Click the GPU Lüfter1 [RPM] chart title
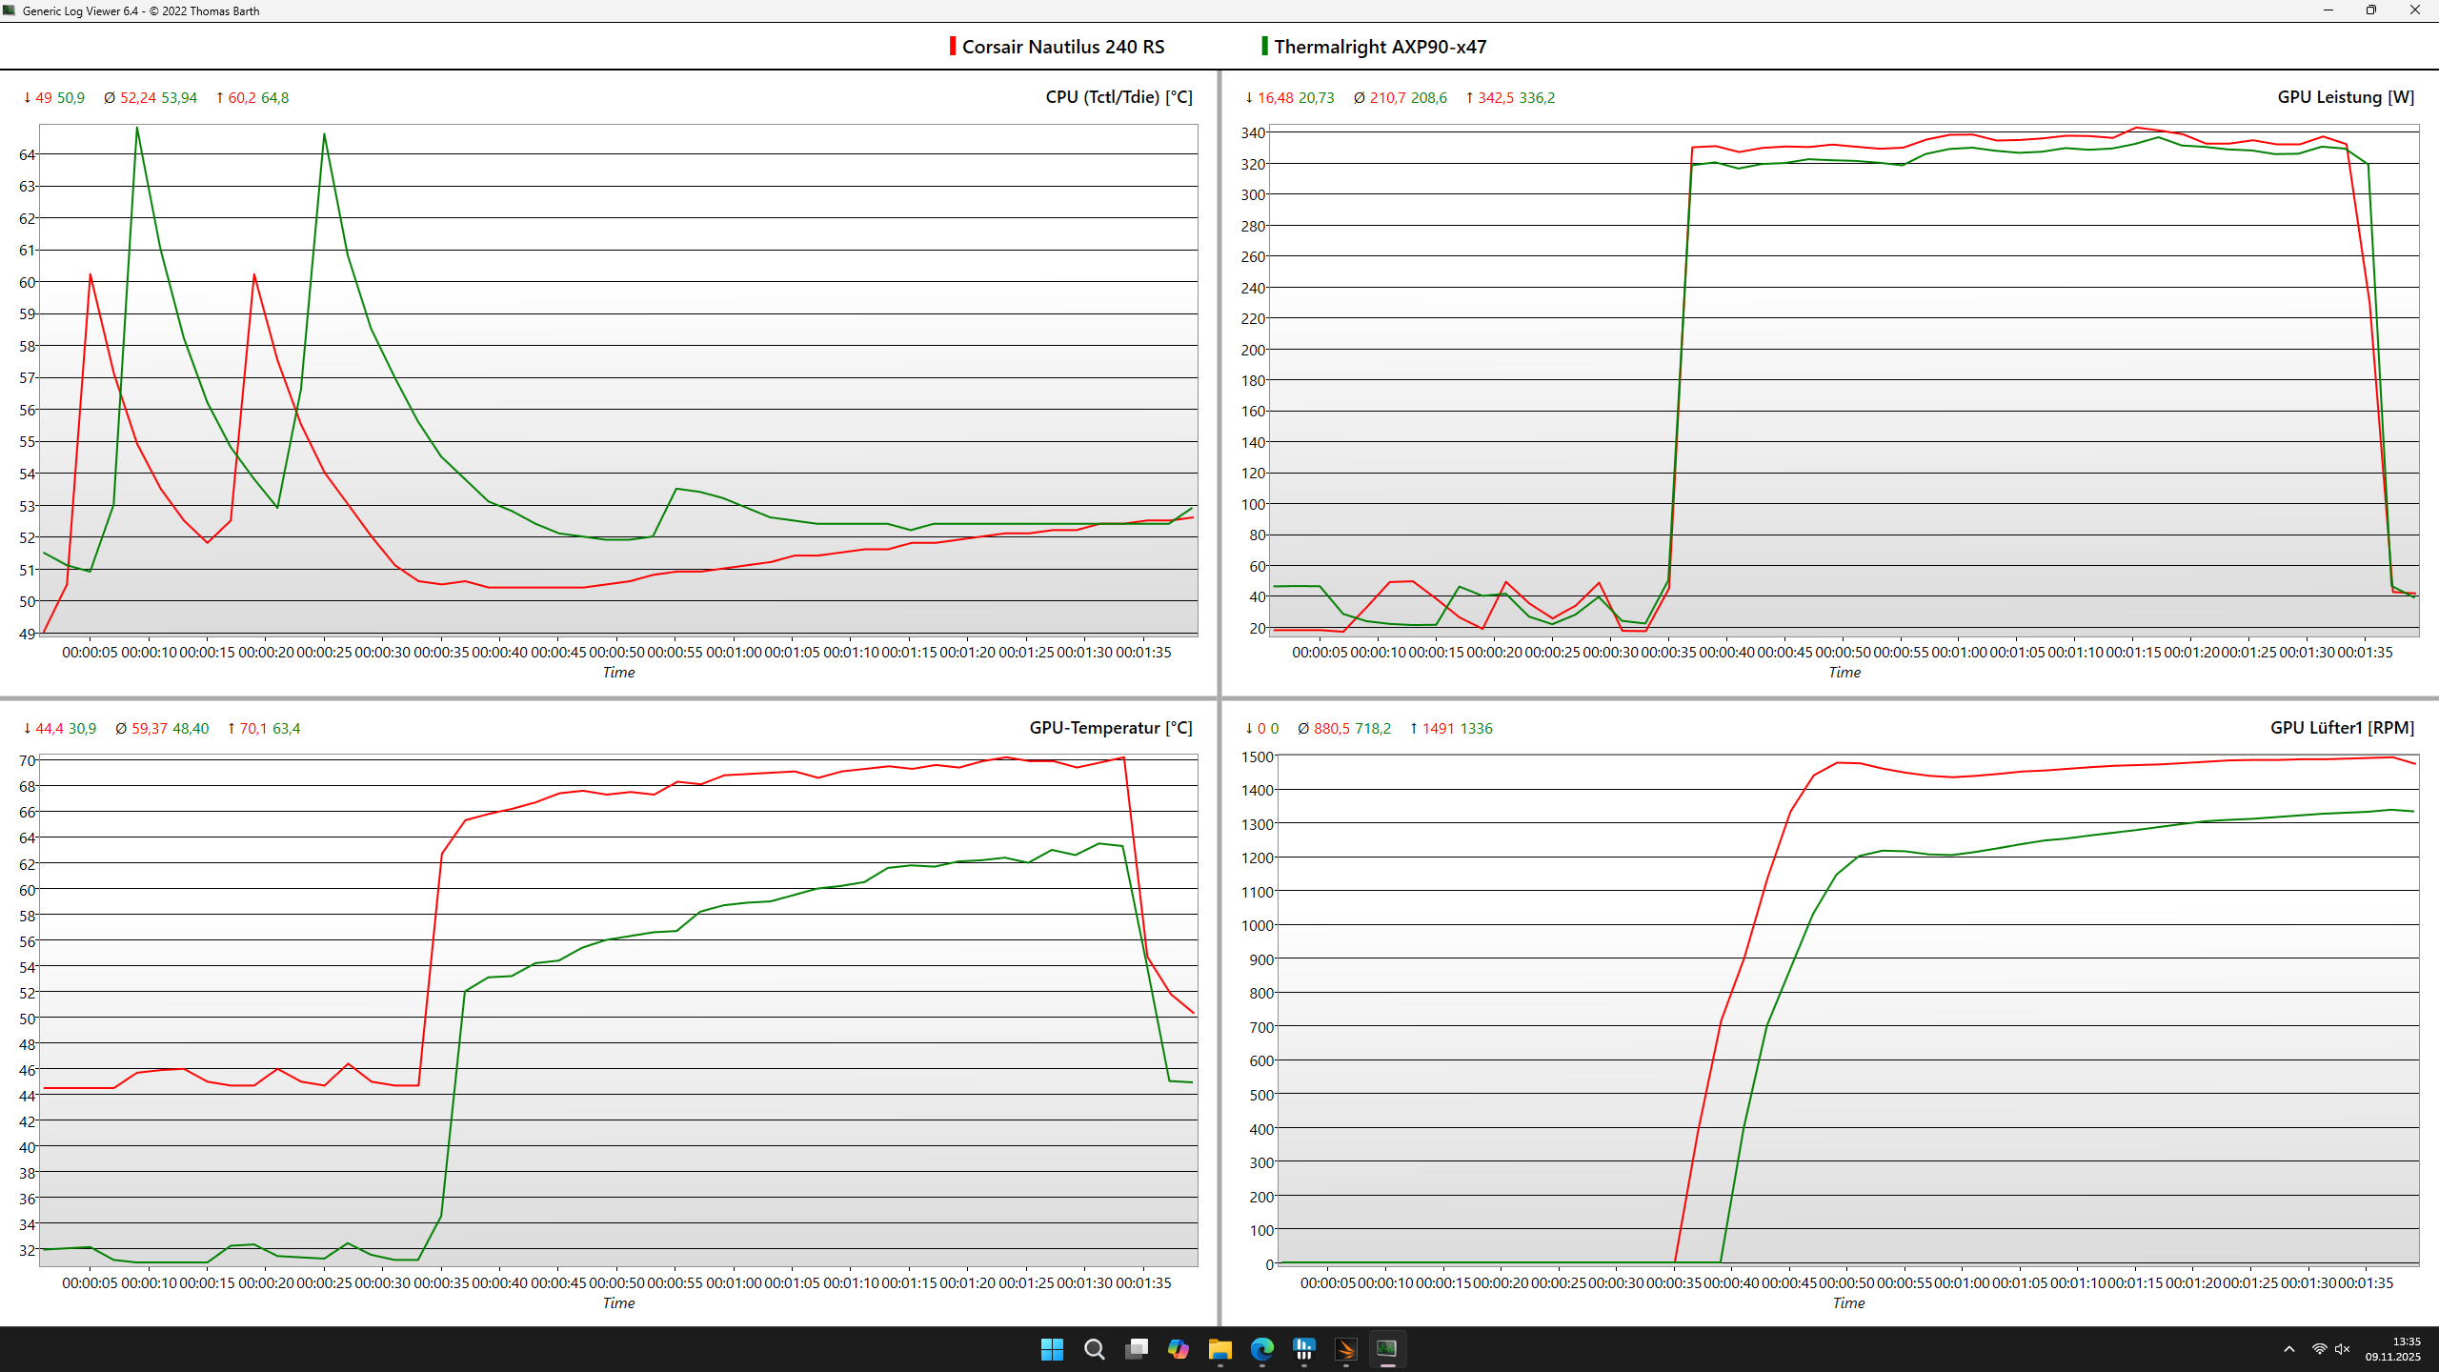The width and height of the screenshot is (2439, 1372). (2342, 728)
